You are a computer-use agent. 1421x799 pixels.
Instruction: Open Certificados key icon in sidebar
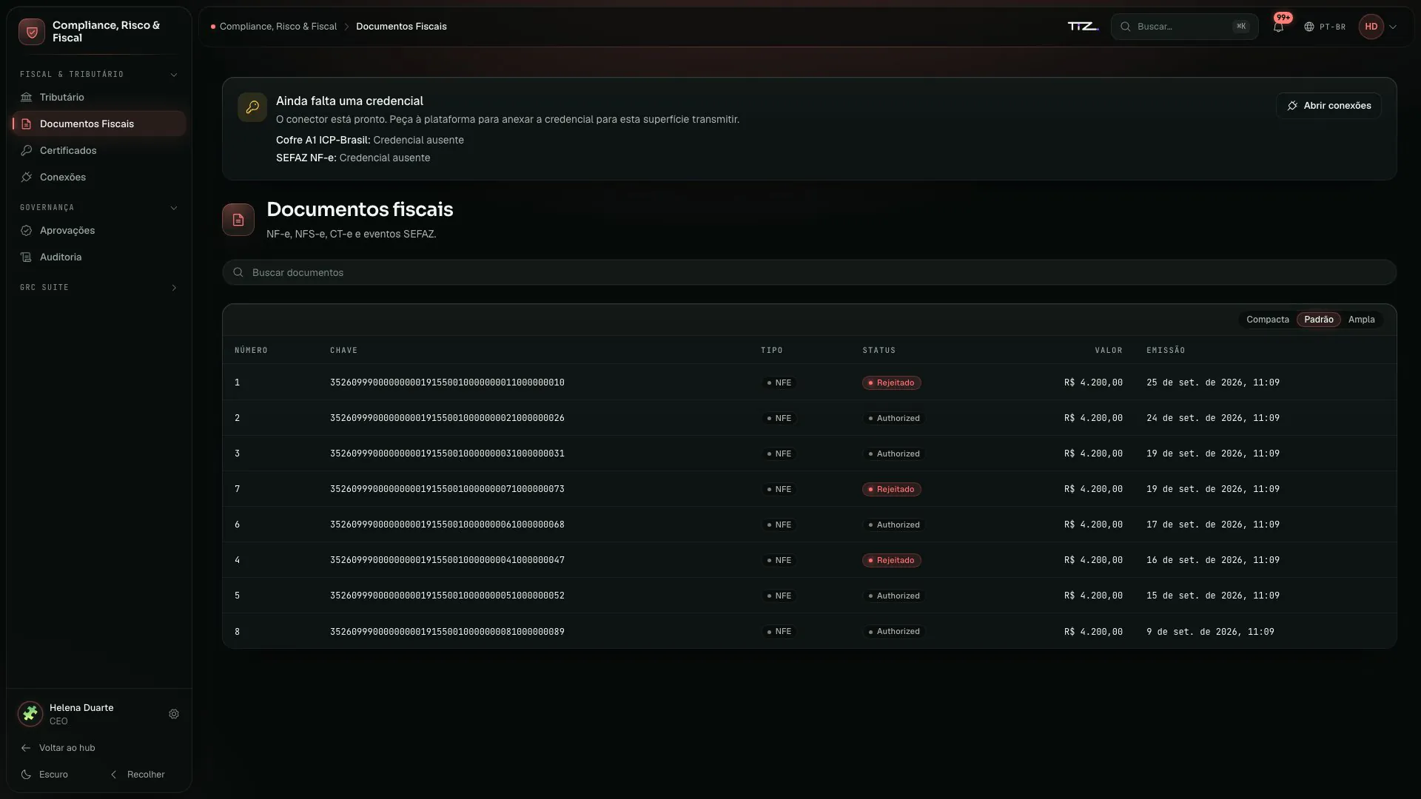(27, 150)
